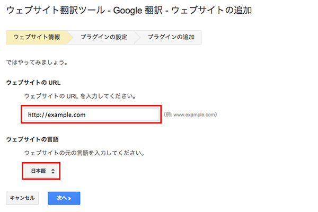
Task: Click the 日本語 text in language selector
Action: [x=38, y=171]
